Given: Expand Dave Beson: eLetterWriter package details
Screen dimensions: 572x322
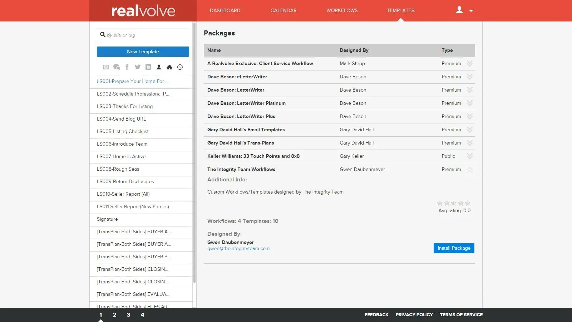Looking at the screenshot, I should (470, 77).
